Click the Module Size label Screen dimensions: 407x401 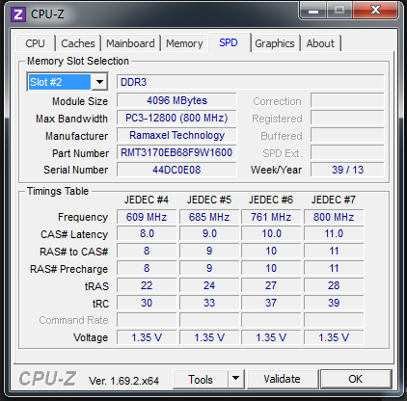(x=80, y=101)
